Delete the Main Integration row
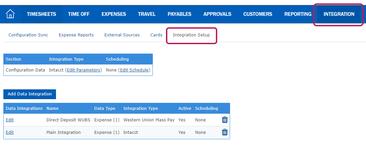This screenshot has width=366, height=147. pos(225,132)
